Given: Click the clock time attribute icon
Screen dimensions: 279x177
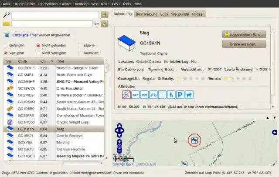Looking at the screenshot, I should pyautogui.click(x=162, y=95).
